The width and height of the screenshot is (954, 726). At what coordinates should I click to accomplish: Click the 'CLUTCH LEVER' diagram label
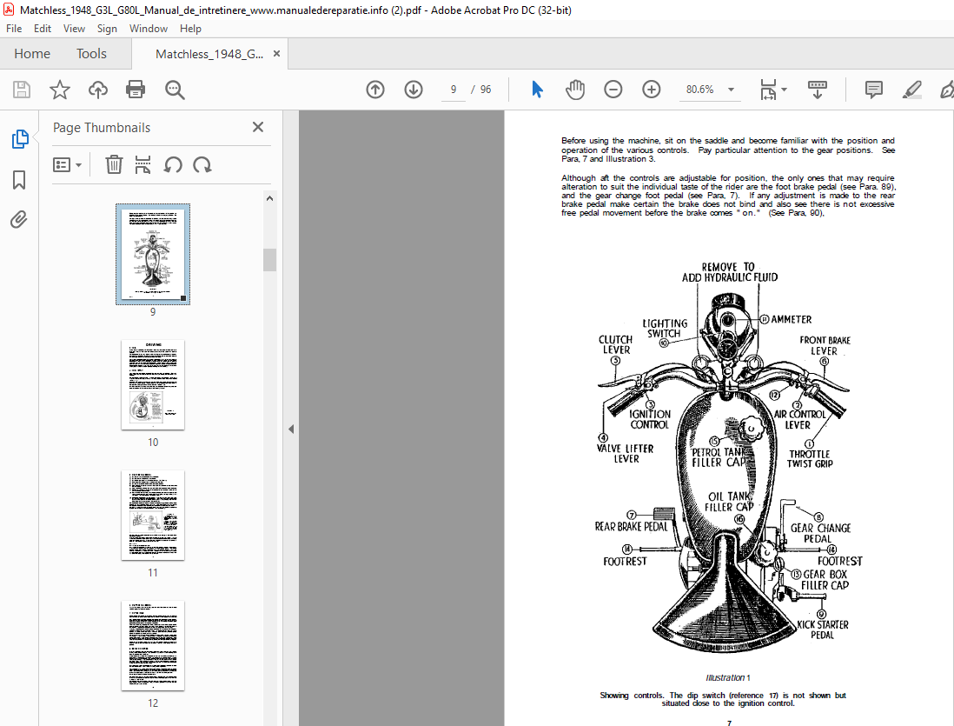(x=616, y=344)
